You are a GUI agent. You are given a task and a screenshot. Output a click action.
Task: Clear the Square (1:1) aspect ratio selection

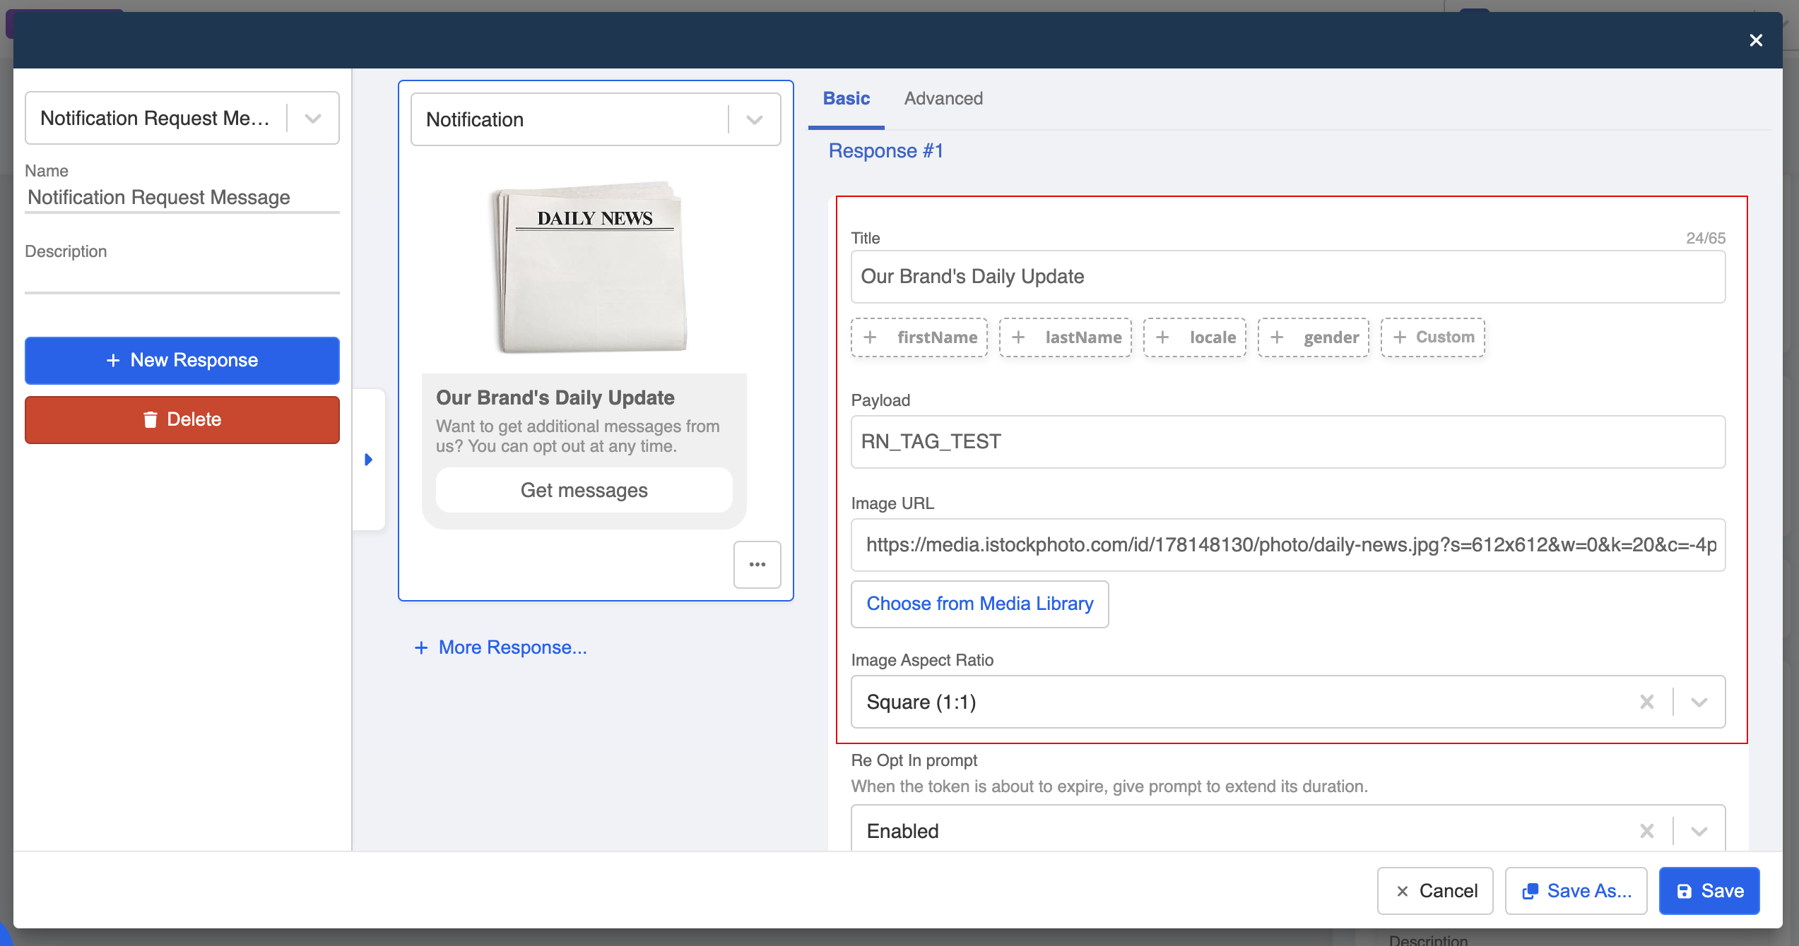[1646, 702]
